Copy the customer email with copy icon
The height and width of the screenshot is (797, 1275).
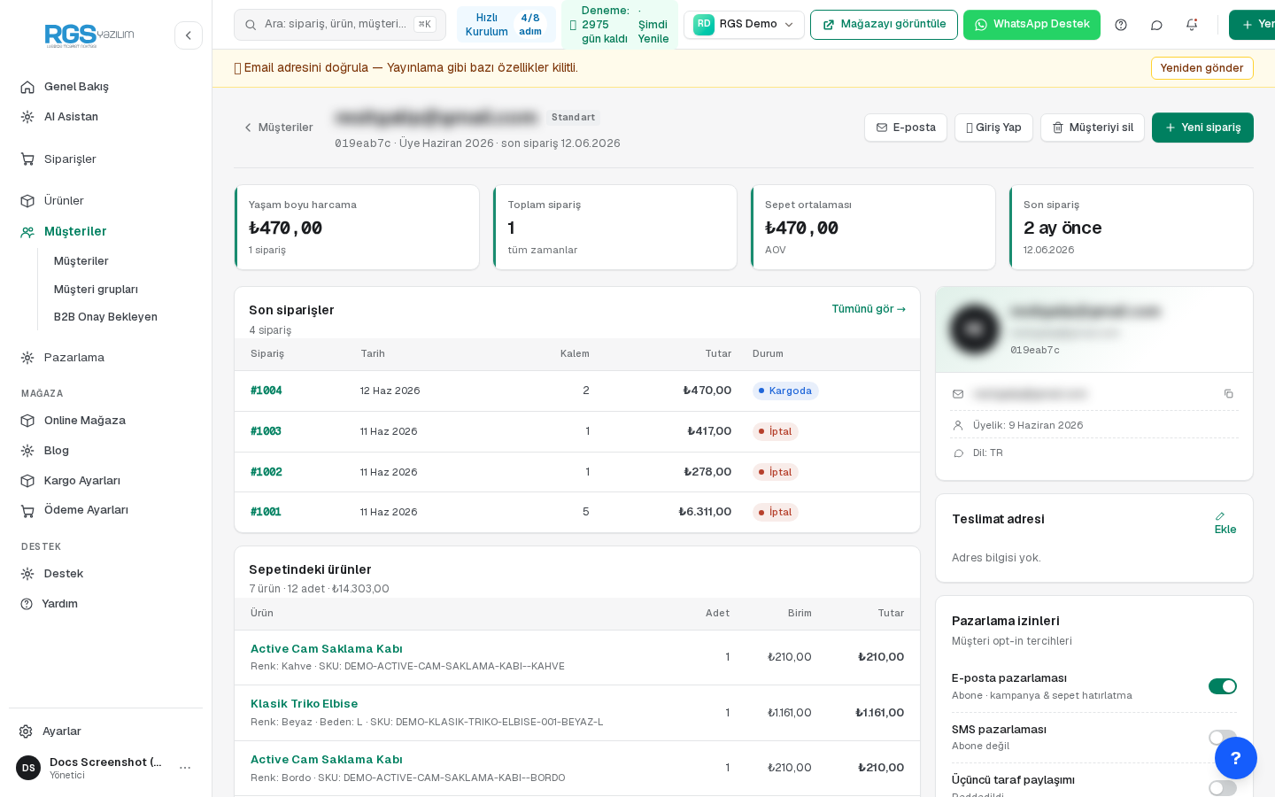pos(1228,394)
